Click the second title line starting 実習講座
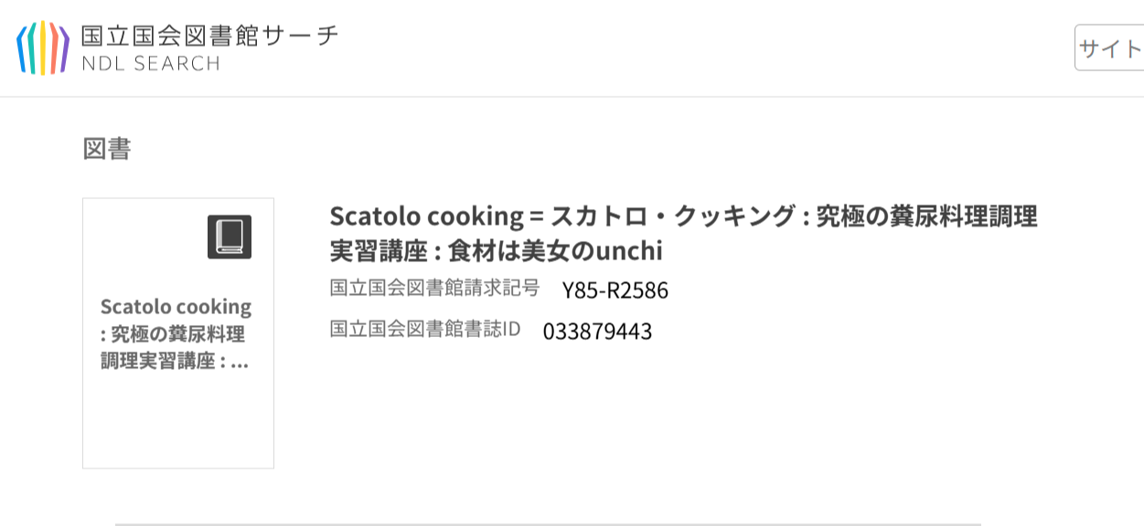 point(496,251)
